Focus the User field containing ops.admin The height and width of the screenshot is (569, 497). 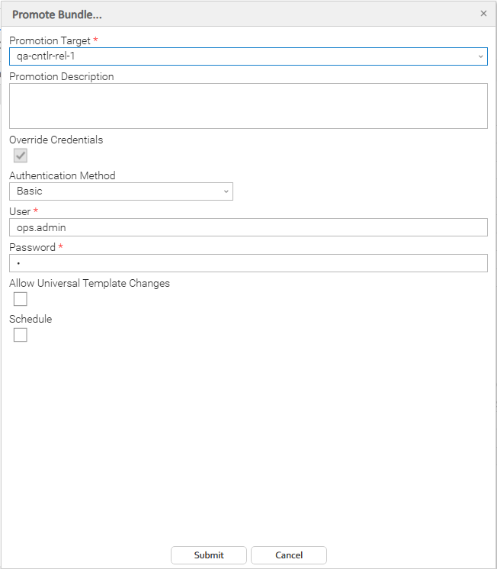[x=248, y=227]
